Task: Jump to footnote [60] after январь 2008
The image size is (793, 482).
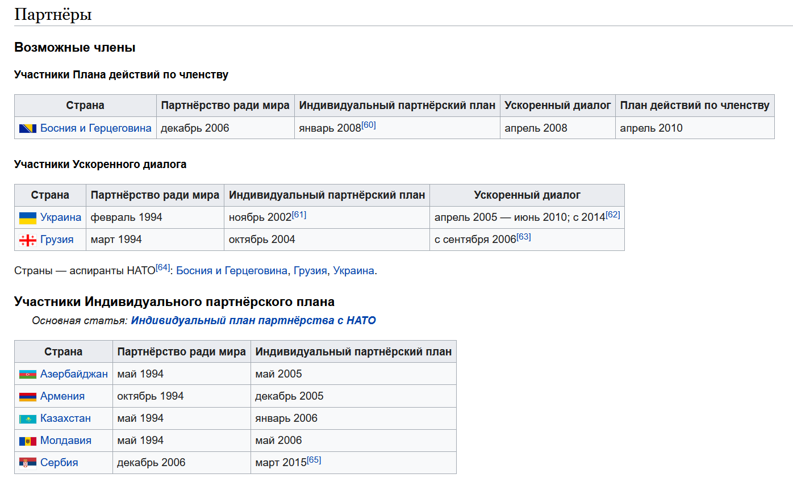Action: click(369, 125)
